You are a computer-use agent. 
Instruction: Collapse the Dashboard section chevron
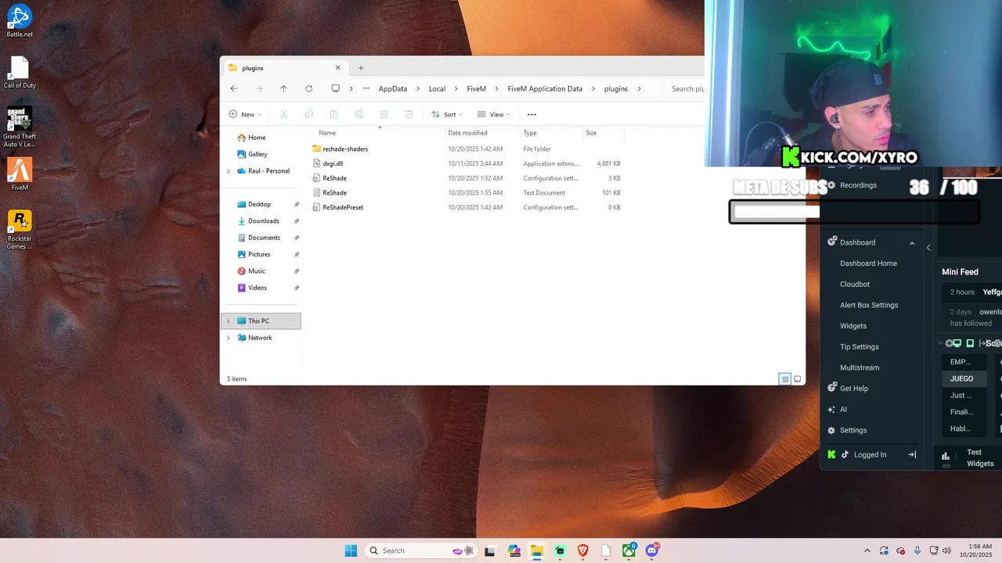pos(912,243)
